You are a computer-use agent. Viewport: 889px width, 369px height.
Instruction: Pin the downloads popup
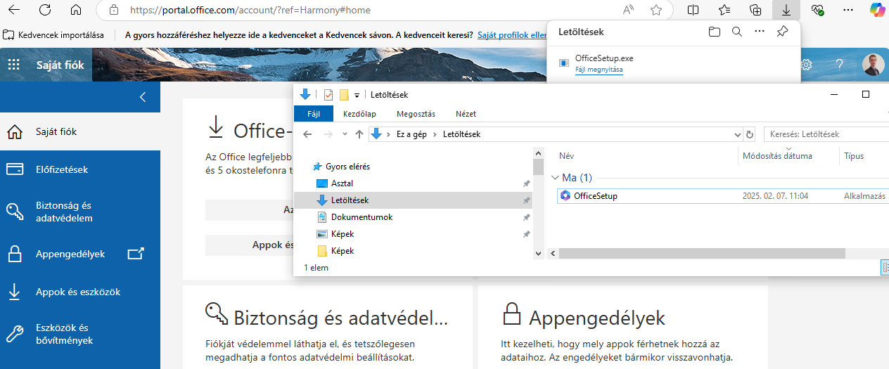tap(781, 32)
